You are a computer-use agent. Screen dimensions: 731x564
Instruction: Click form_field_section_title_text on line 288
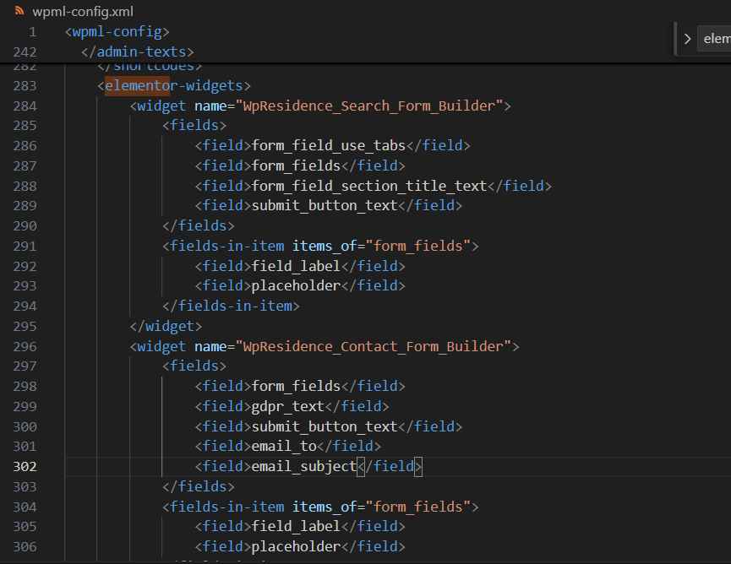[x=369, y=186]
